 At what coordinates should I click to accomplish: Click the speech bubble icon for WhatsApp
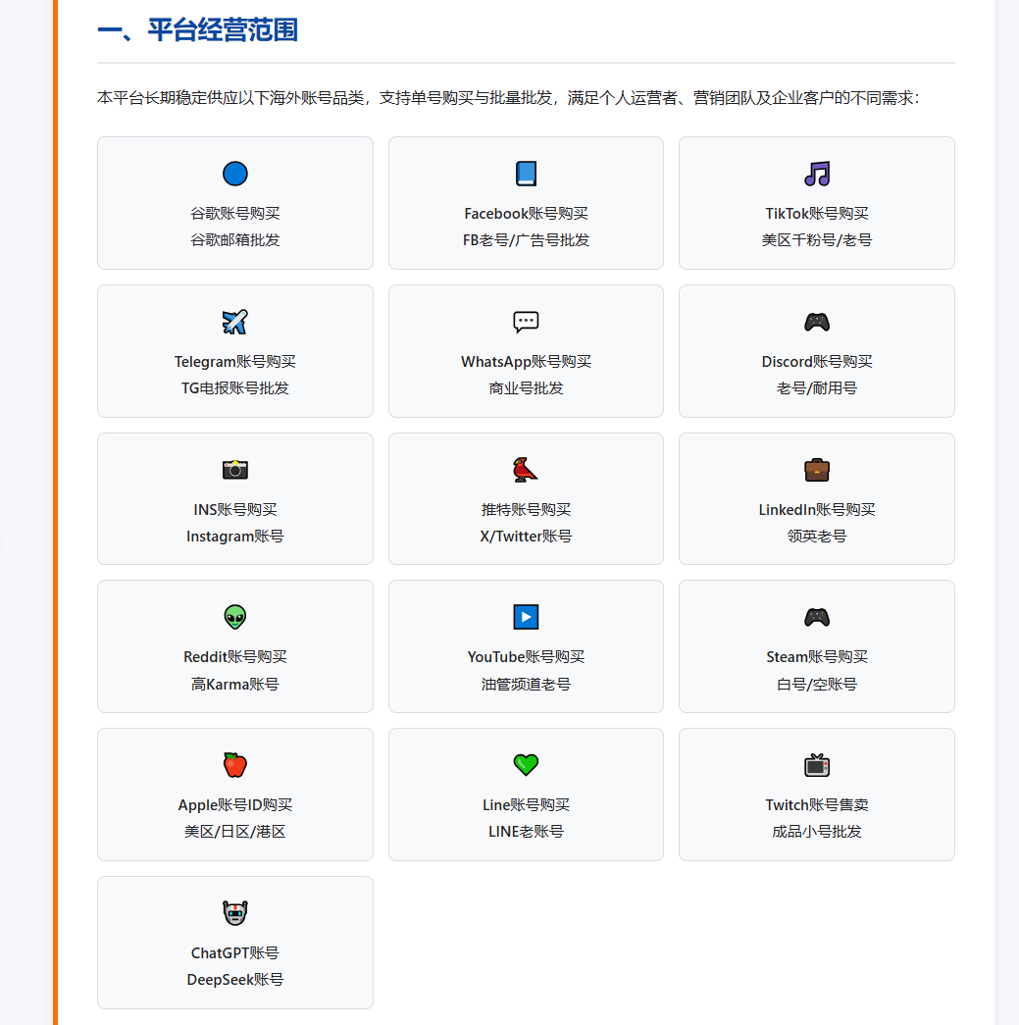point(526,322)
